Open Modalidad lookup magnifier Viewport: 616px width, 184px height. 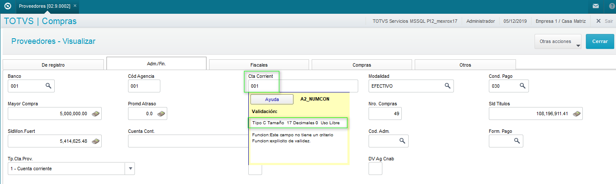click(448, 86)
